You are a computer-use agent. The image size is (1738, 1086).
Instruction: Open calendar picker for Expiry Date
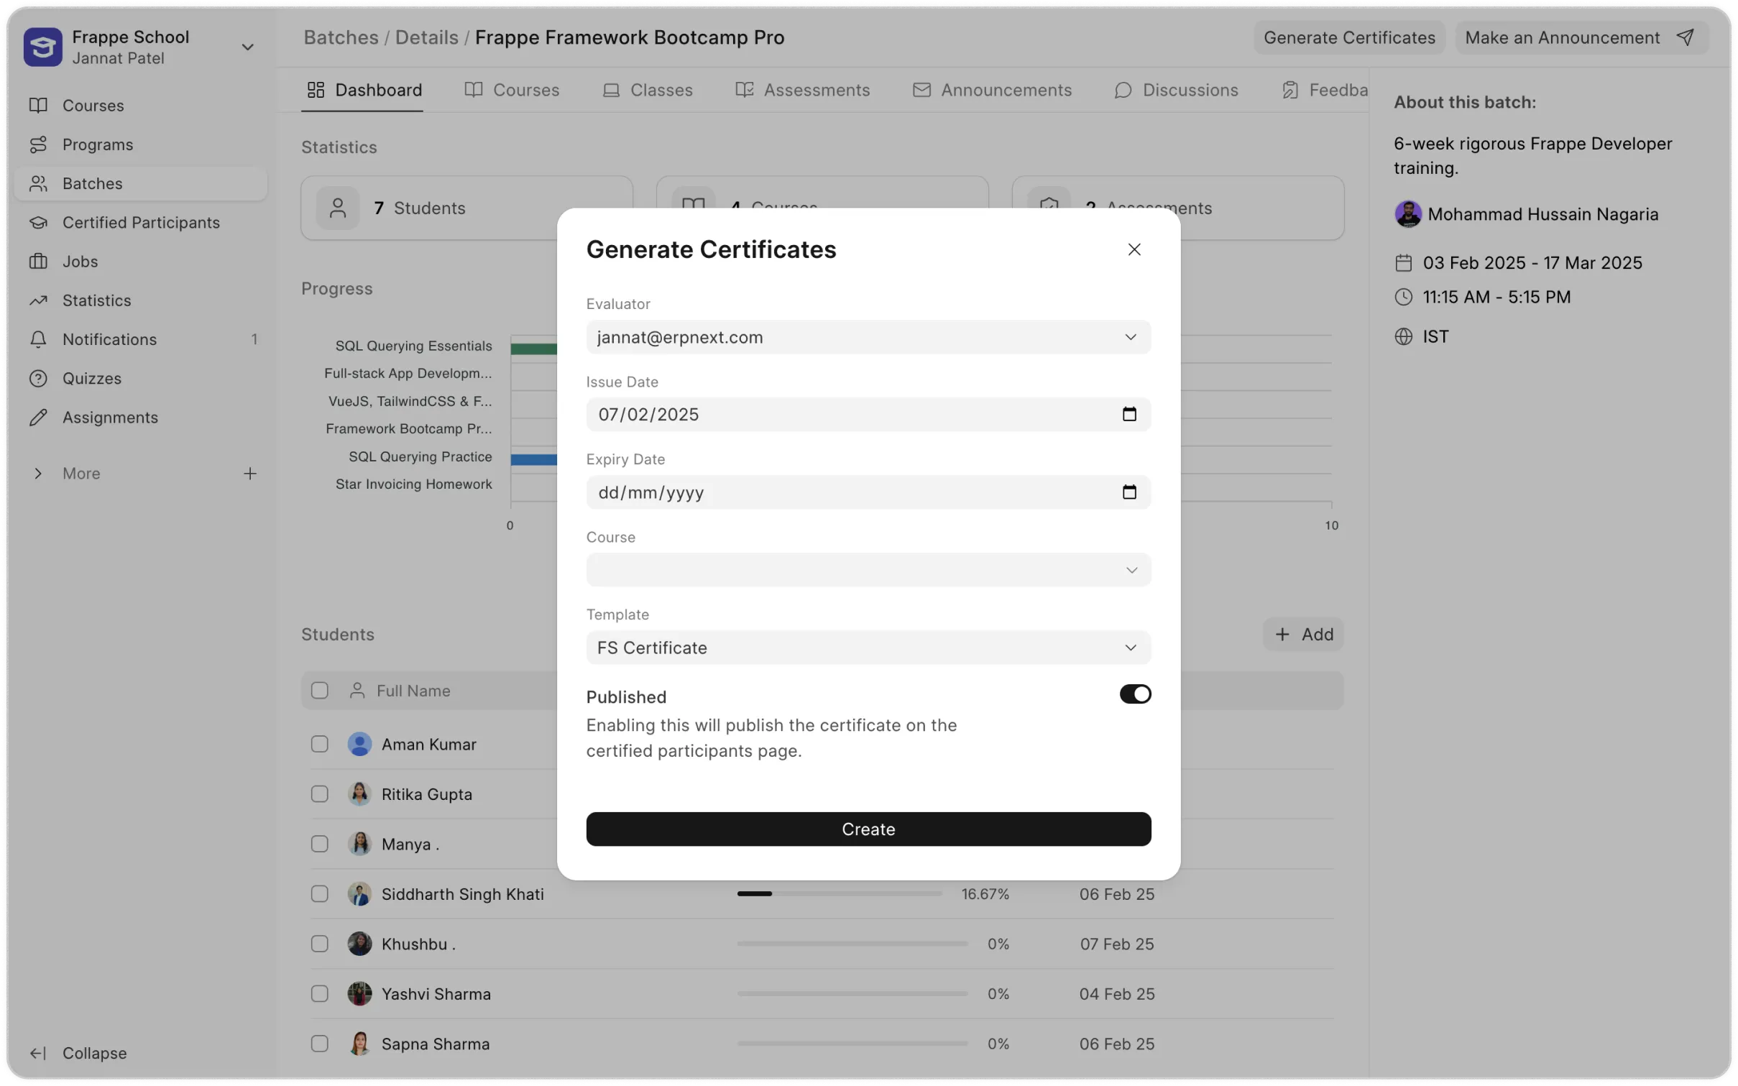click(x=1128, y=492)
